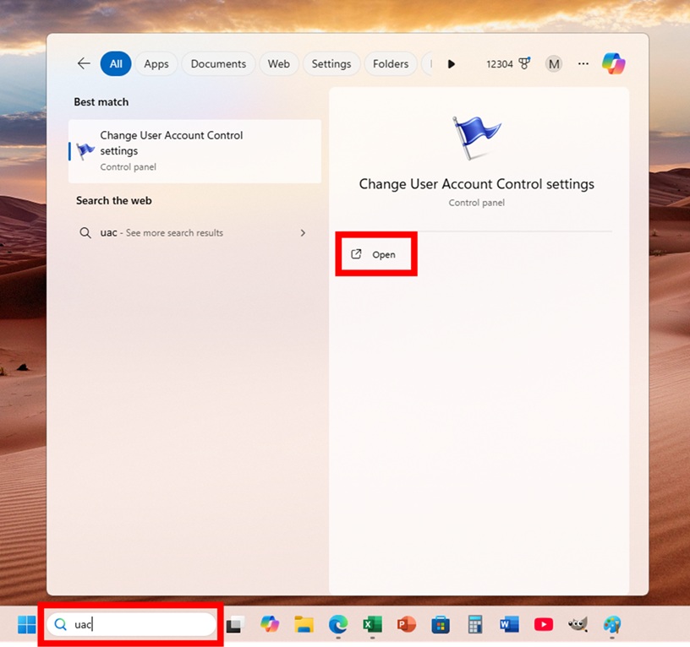This screenshot has width=690, height=647.
Task: Open the Calculator app in taskbar
Action: [x=474, y=624]
